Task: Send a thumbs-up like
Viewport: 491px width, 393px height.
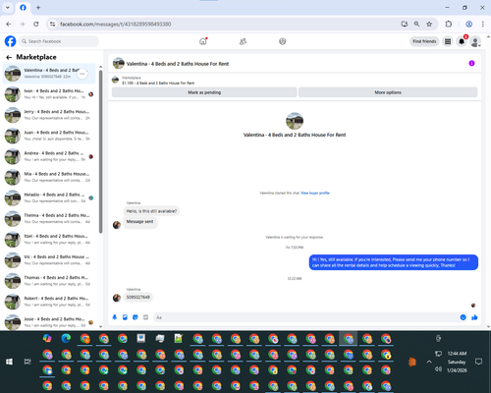Action: (474, 317)
